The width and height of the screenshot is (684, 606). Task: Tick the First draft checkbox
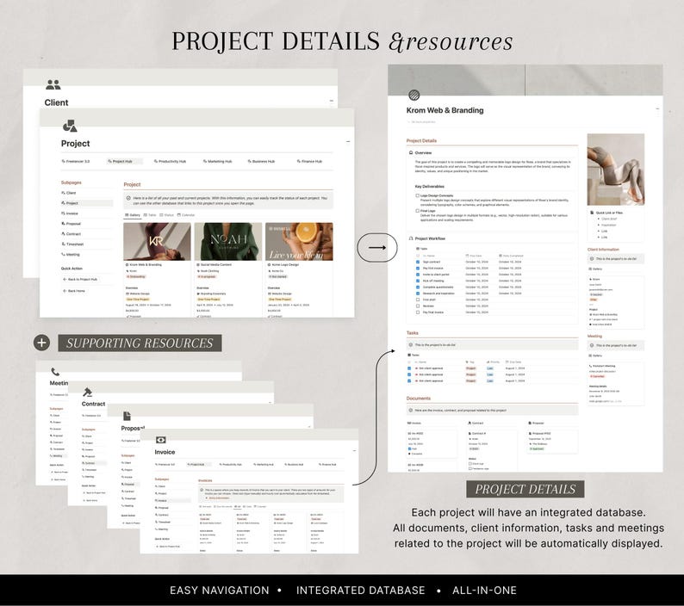click(x=418, y=300)
